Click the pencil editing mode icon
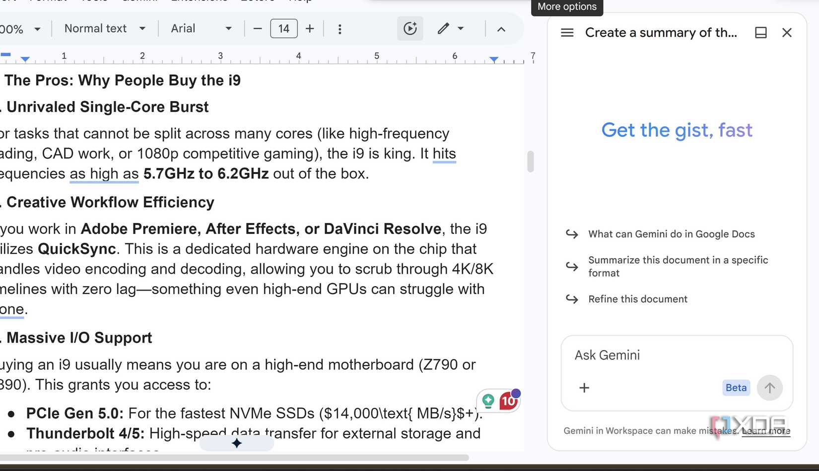This screenshot has width=819, height=471. [443, 29]
